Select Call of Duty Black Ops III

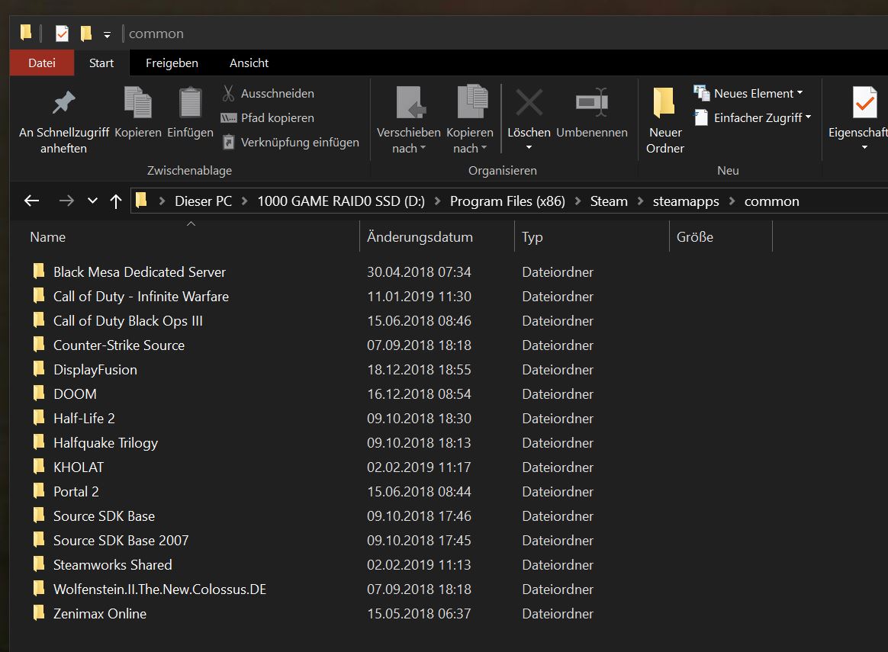pyautogui.click(x=128, y=321)
